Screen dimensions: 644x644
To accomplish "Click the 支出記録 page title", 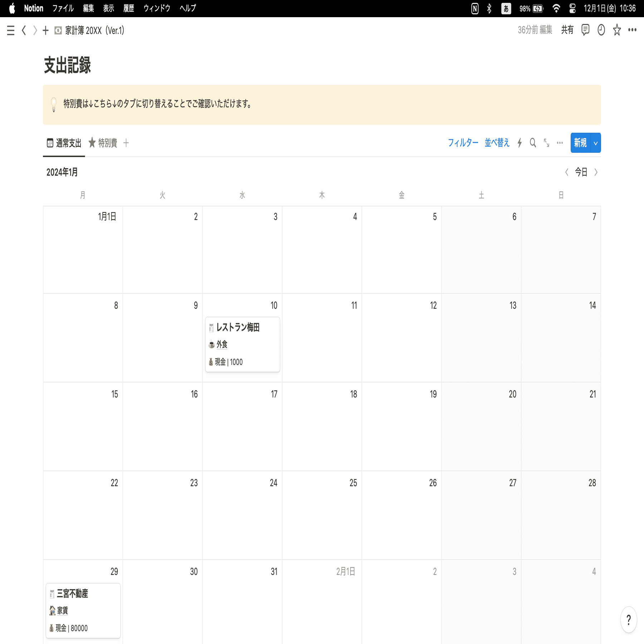I will [x=67, y=65].
